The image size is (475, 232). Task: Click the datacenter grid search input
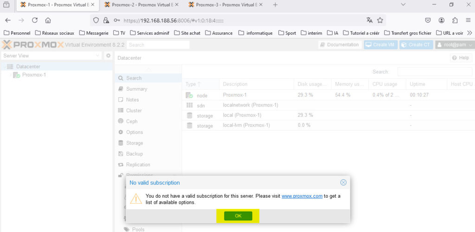click(x=434, y=72)
